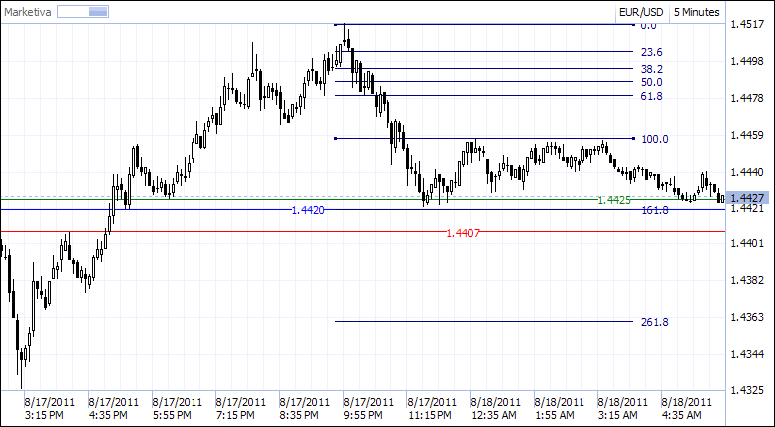Viewport: 775px width, 427px height.
Task: Click the 8/18/2011 12:35 AM time label
Action: click(496, 408)
